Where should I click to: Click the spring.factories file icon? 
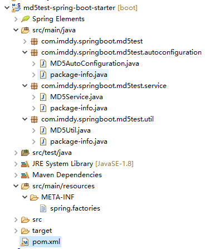pyautogui.click(x=43, y=208)
